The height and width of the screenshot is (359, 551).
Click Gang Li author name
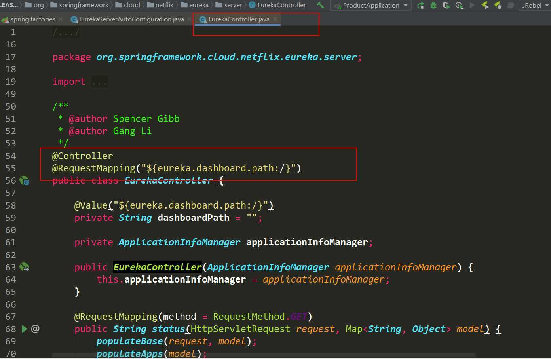coord(133,131)
